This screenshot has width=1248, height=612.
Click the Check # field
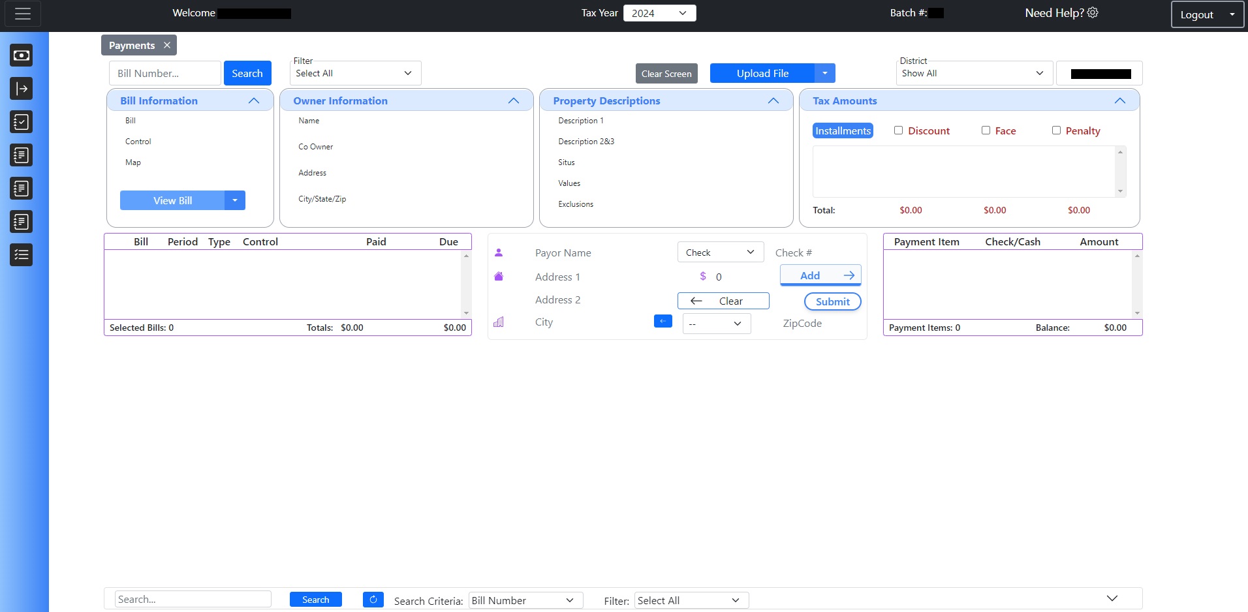(x=817, y=252)
